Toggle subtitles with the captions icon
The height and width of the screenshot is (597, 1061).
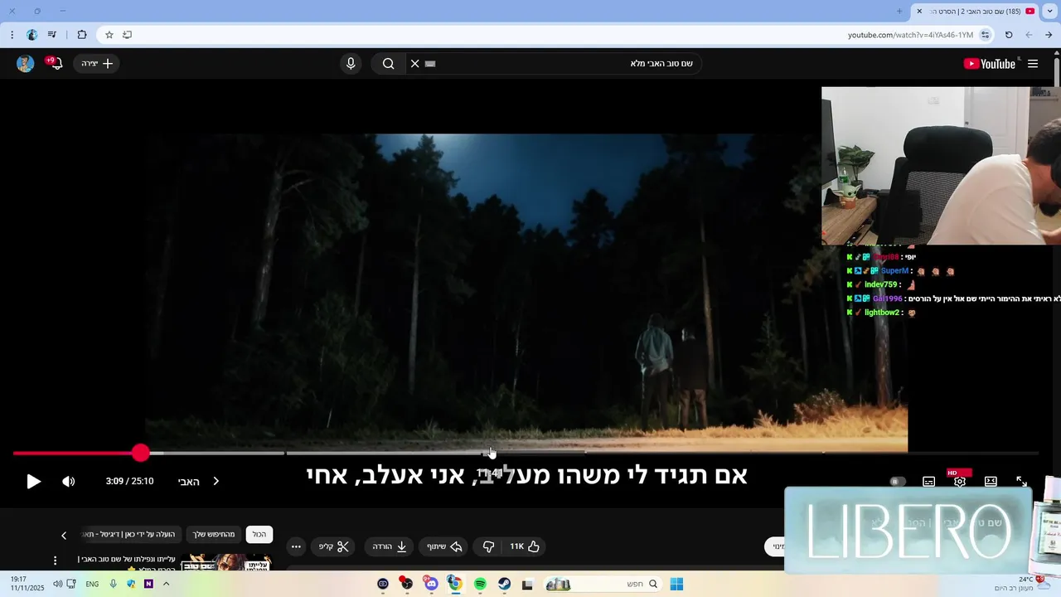(x=929, y=481)
